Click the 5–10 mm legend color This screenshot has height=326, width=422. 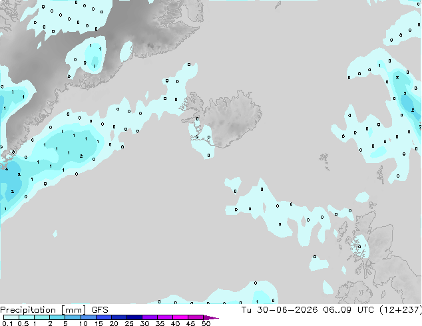(73, 317)
